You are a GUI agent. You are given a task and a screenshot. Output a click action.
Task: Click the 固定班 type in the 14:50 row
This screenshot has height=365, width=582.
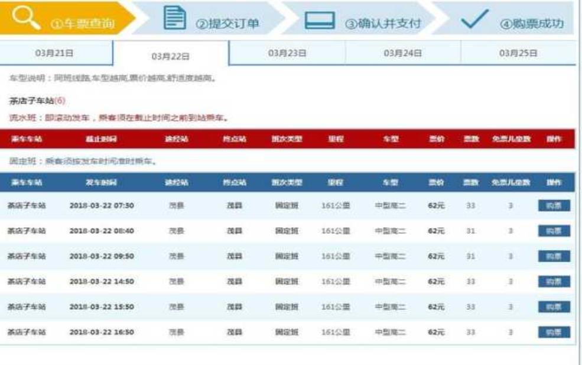[x=287, y=282]
